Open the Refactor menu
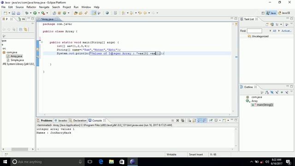The height and width of the screenshot is (166, 295). pyautogui.click(x=31, y=7)
